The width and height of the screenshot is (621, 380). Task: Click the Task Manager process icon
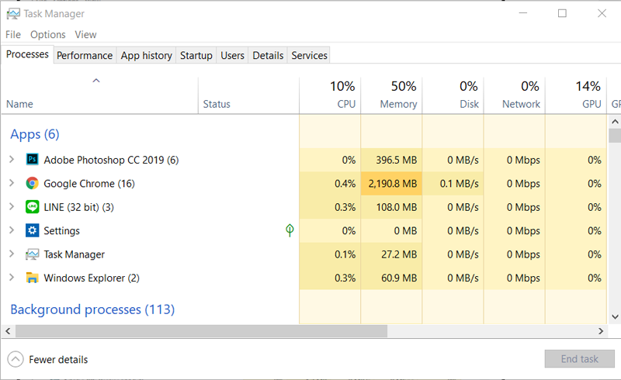pos(32,254)
